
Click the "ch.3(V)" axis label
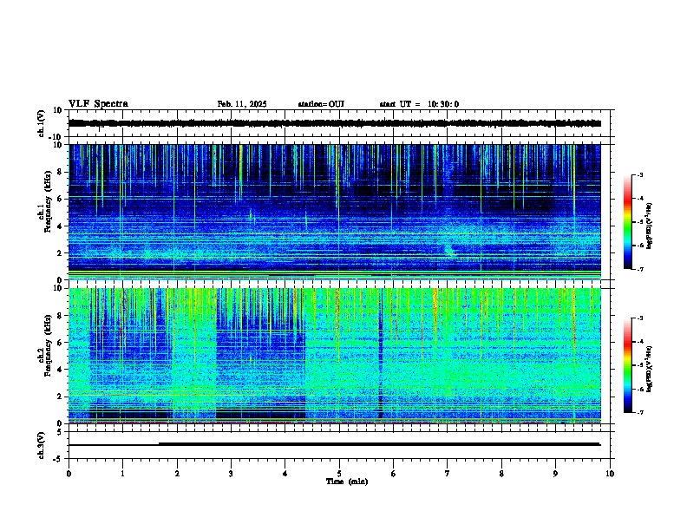pos(42,445)
